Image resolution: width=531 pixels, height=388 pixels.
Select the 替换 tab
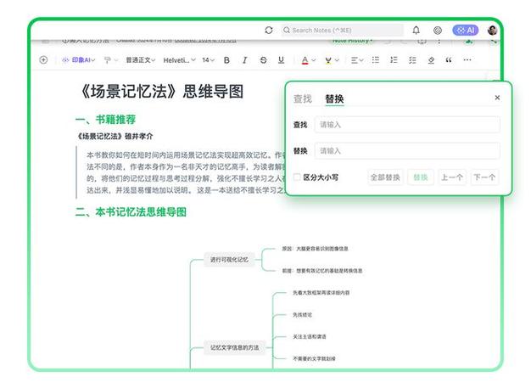pos(334,99)
